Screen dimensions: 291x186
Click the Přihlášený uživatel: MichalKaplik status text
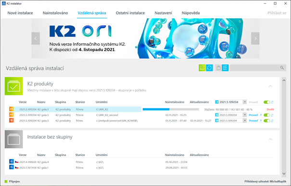pyautogui.click(x=265, y=181)
